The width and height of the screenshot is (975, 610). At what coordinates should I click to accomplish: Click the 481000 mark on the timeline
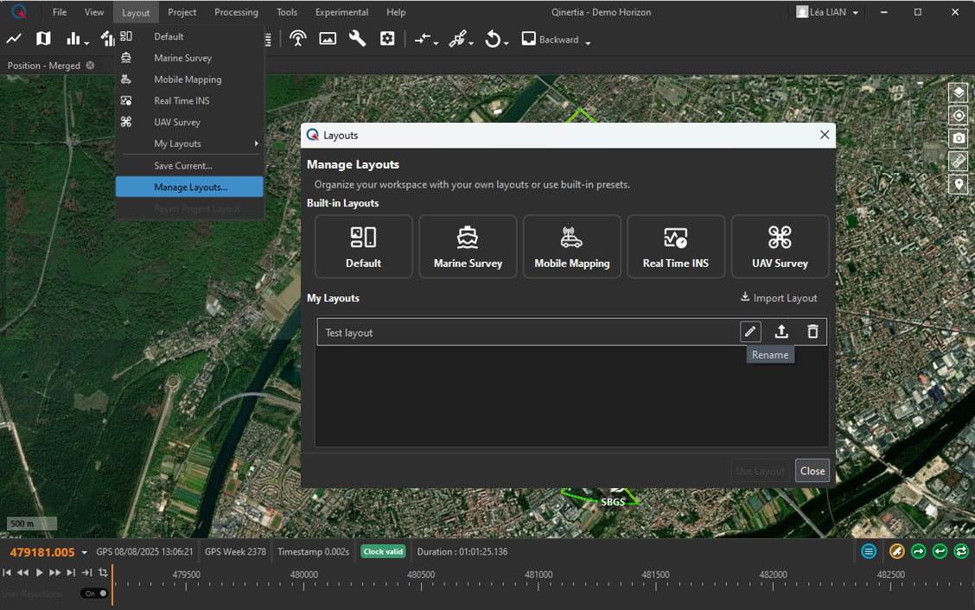pos(538,575)
